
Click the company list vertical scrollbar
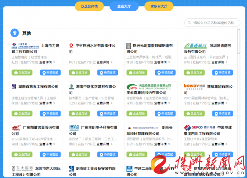239,41
